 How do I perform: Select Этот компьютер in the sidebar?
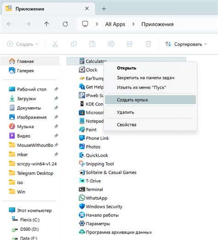[30, 211]
